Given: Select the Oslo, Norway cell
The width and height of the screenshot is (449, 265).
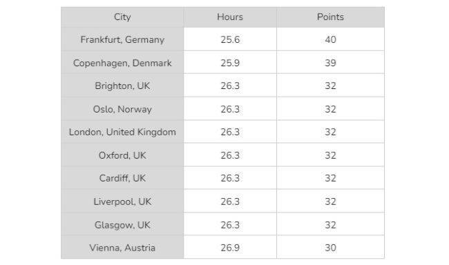Looking at the screenshot, I should coord(122,109).
